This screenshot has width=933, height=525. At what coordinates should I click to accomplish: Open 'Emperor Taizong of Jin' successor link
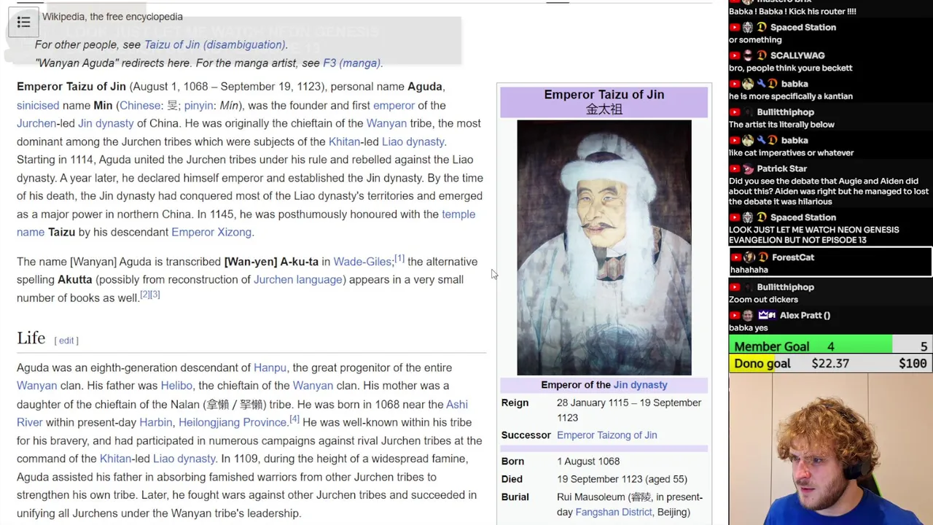point(606,435)
